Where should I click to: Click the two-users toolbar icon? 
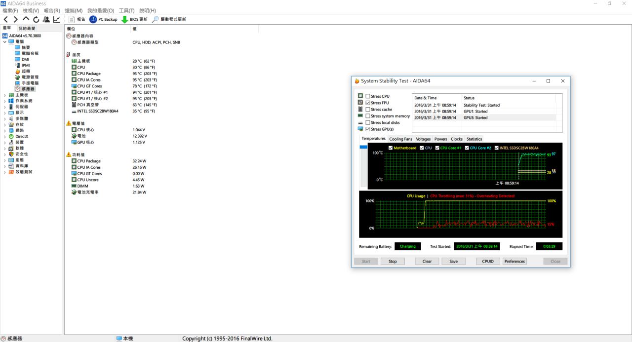(46, 19)
